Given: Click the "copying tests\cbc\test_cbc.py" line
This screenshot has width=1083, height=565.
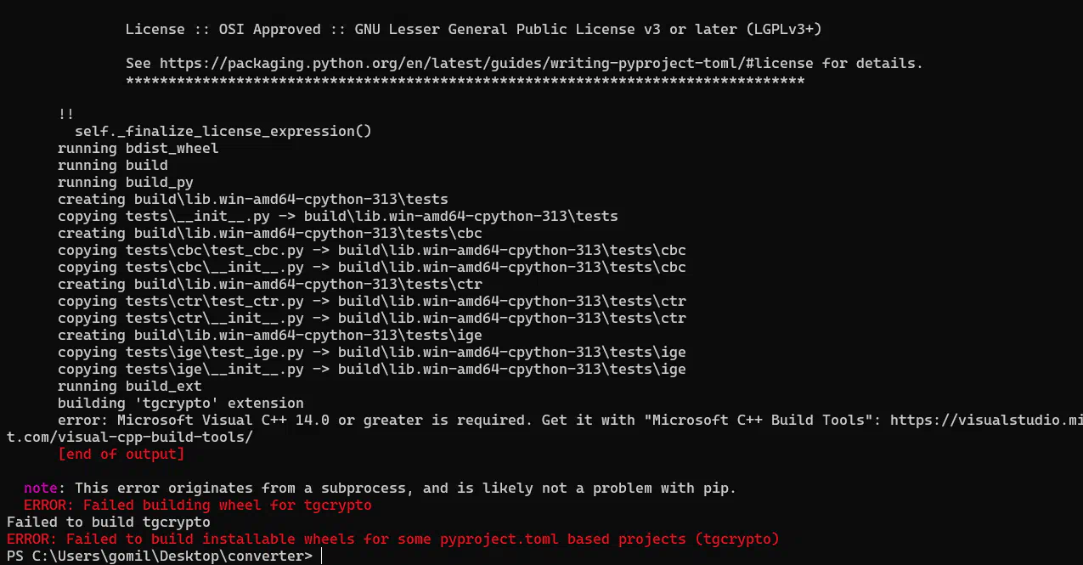Looking at the screenshot, I should (x=371, y=250).
